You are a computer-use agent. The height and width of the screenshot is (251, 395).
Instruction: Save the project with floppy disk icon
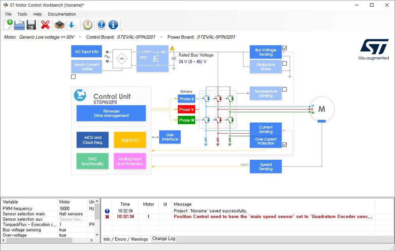[31, 25]
